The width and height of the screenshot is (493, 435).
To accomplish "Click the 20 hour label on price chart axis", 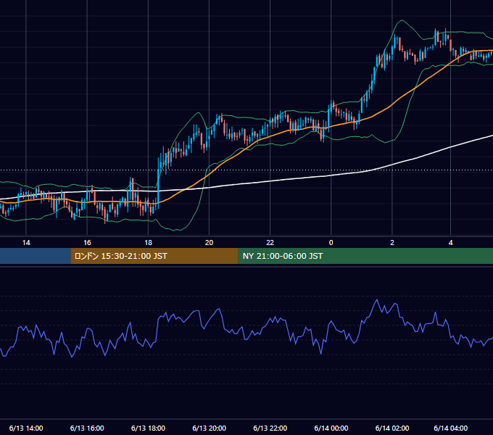I will coord(209,243).
